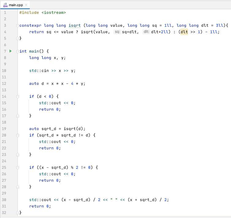Screen dimensions: 231x218
Task: Click the 'sq:' parameter inlay hint
Action: [x=117, y=32]
